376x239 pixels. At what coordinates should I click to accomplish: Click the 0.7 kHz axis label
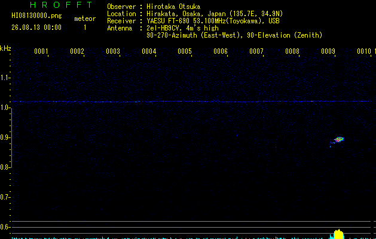click(5, 197)
